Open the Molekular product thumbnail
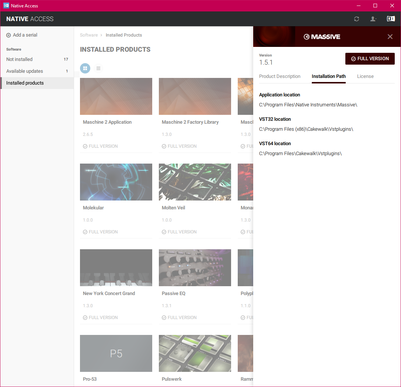The width and height of the screenshot is (401, 387). (116, 182)
